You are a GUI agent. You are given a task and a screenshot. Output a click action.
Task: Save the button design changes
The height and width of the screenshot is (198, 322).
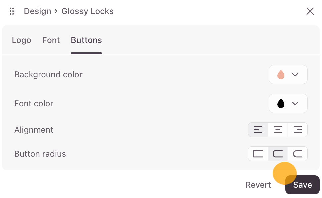(303, 185)
